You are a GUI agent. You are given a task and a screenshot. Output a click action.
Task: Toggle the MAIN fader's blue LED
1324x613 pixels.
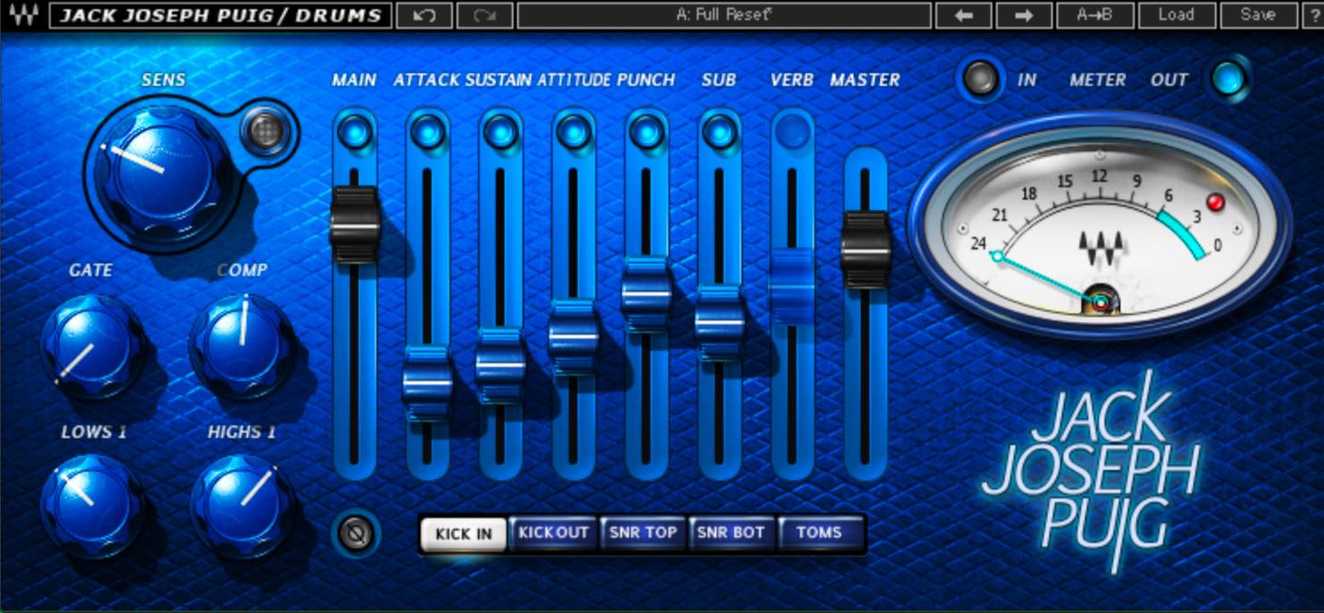pos(355,132)
